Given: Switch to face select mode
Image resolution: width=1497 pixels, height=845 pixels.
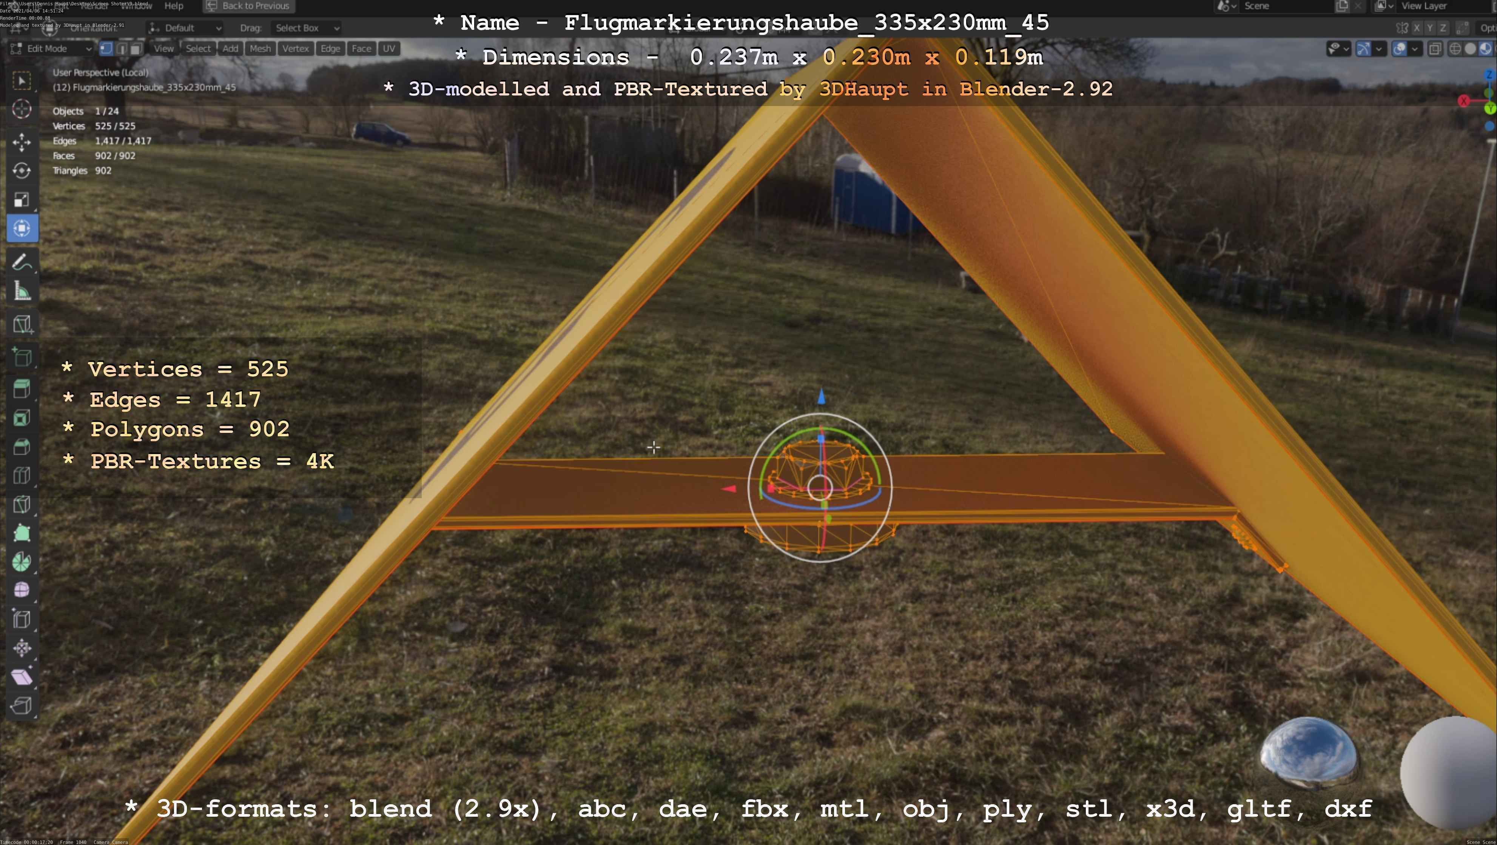Looking at the screenshot, I should tap(136, 49).
